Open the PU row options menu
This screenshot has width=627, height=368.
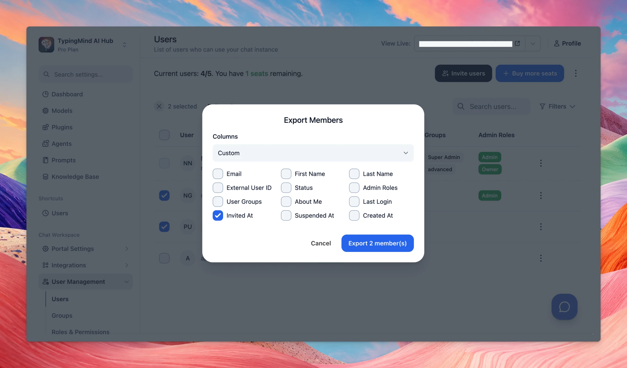coord(541,227)
